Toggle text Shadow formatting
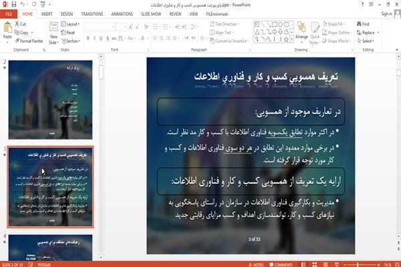Image resolution: width=401 pixels, height=267 pixels. pos(108,38)
